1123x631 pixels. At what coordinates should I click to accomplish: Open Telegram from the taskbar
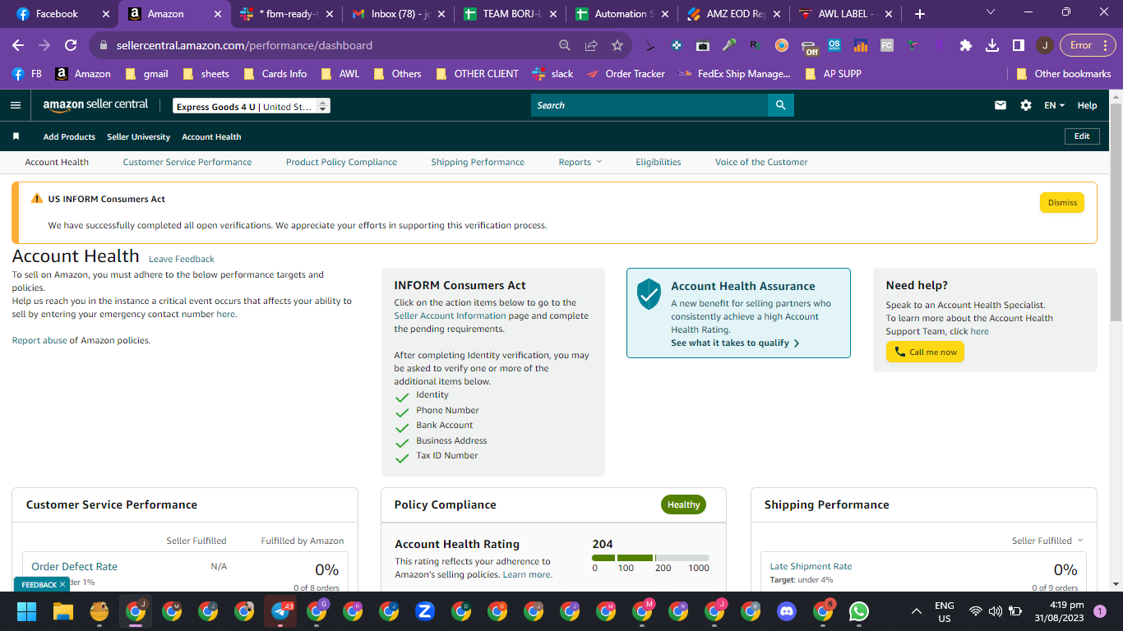280,611
